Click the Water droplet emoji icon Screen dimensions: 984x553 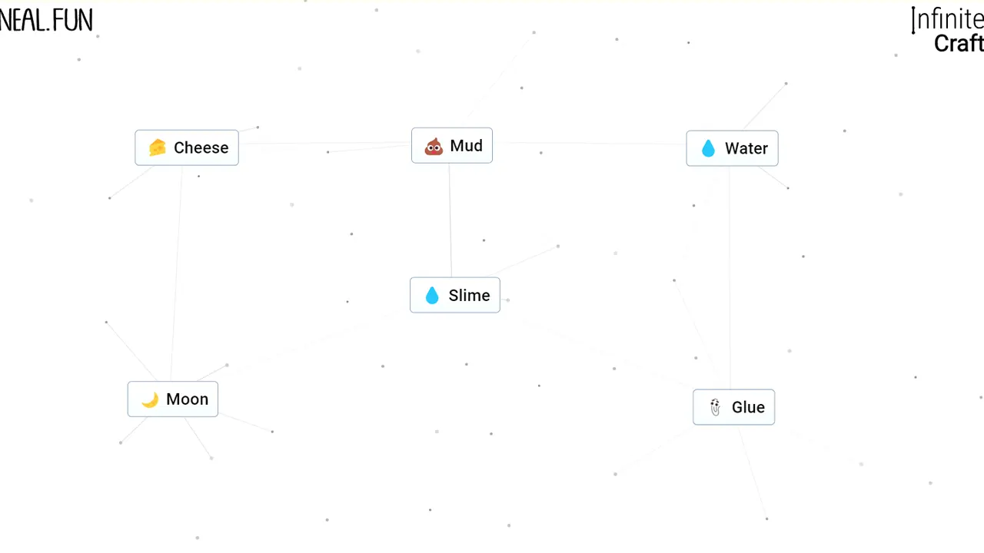click(x=709, y=148)
